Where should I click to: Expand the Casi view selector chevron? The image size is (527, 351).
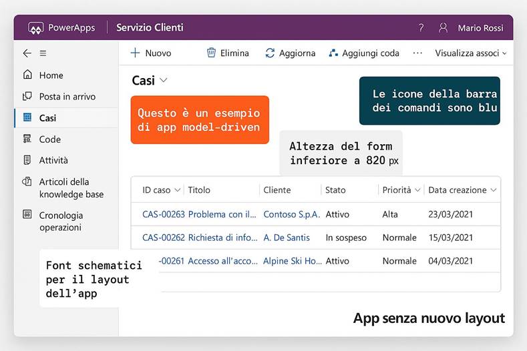pos(164,80)
